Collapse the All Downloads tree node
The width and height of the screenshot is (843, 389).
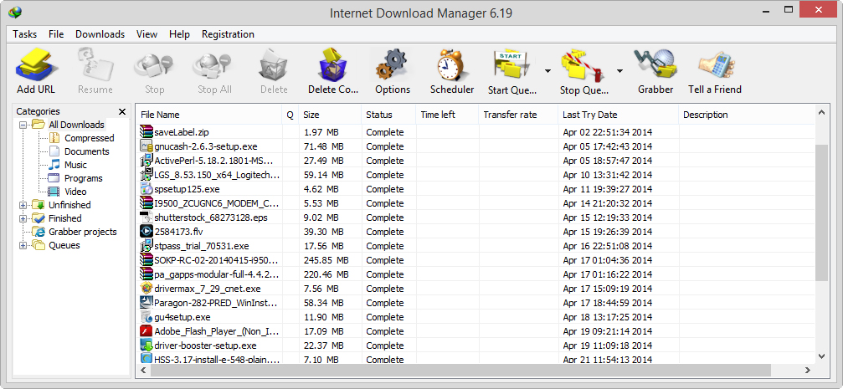click(x=23, y=125)
